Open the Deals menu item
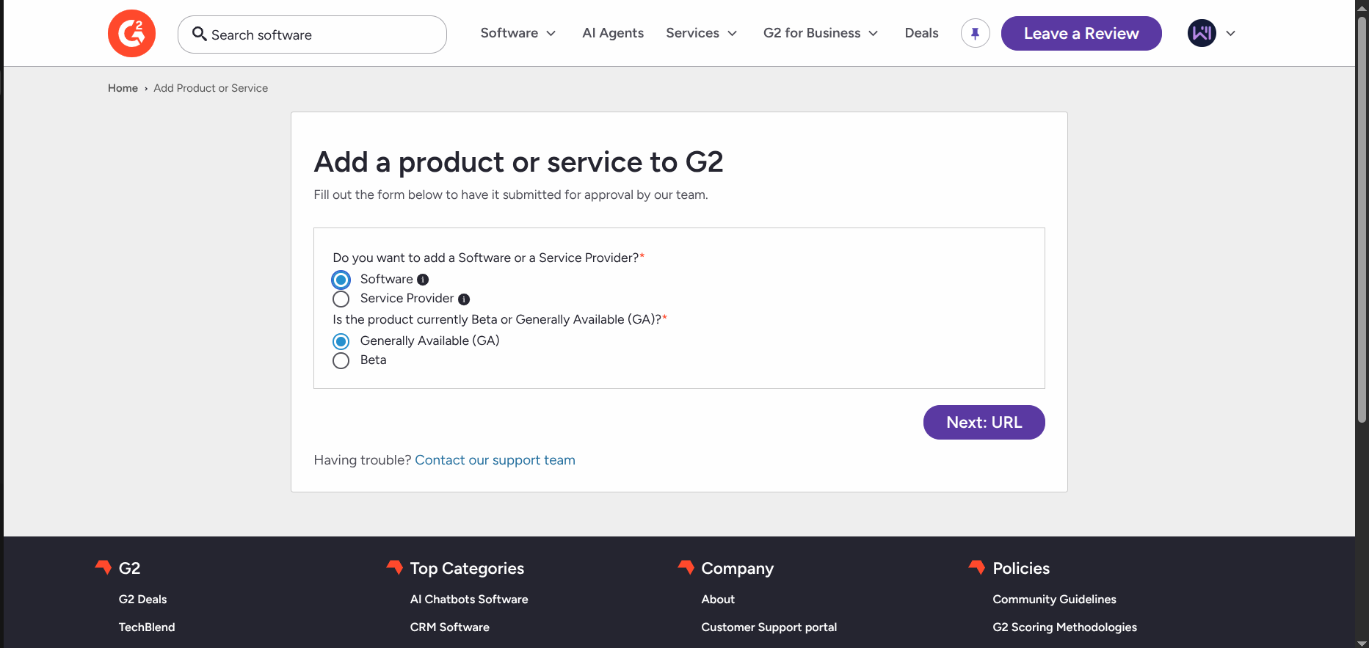 [921, 33]
